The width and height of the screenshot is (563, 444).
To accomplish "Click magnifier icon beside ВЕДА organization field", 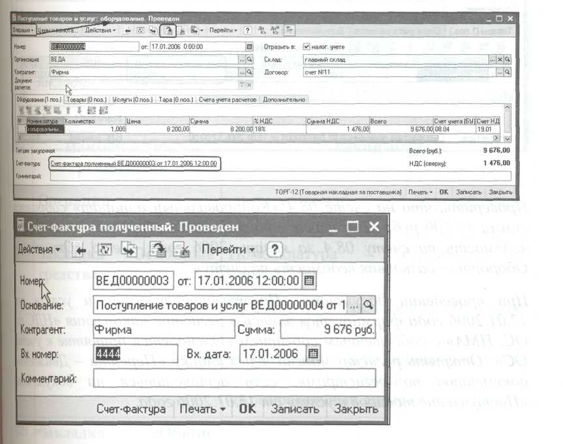I will (x=250, y=59).
